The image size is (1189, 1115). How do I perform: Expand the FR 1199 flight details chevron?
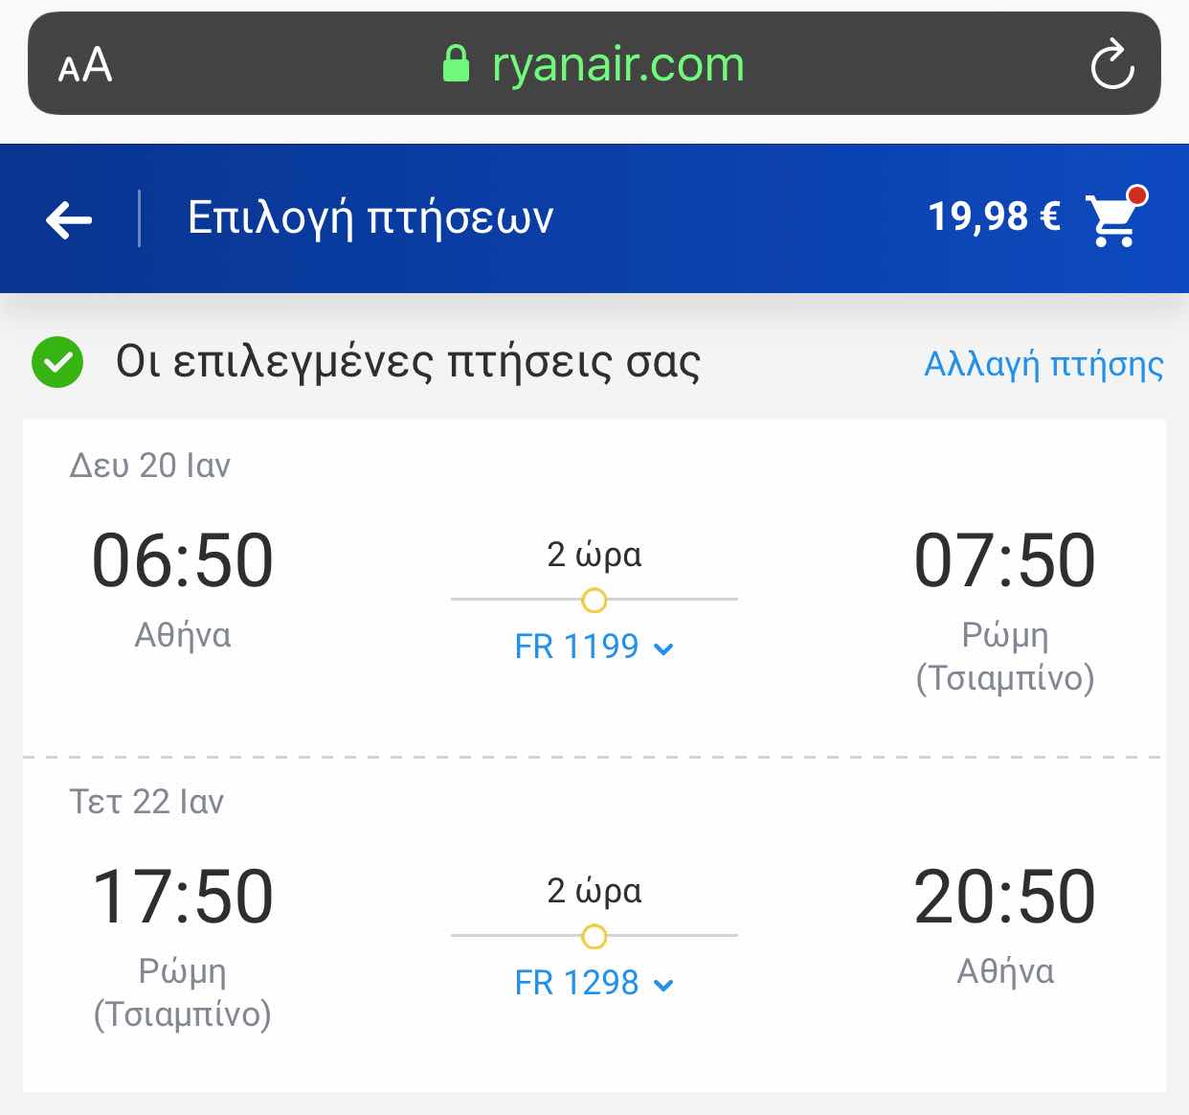point(663,649)
